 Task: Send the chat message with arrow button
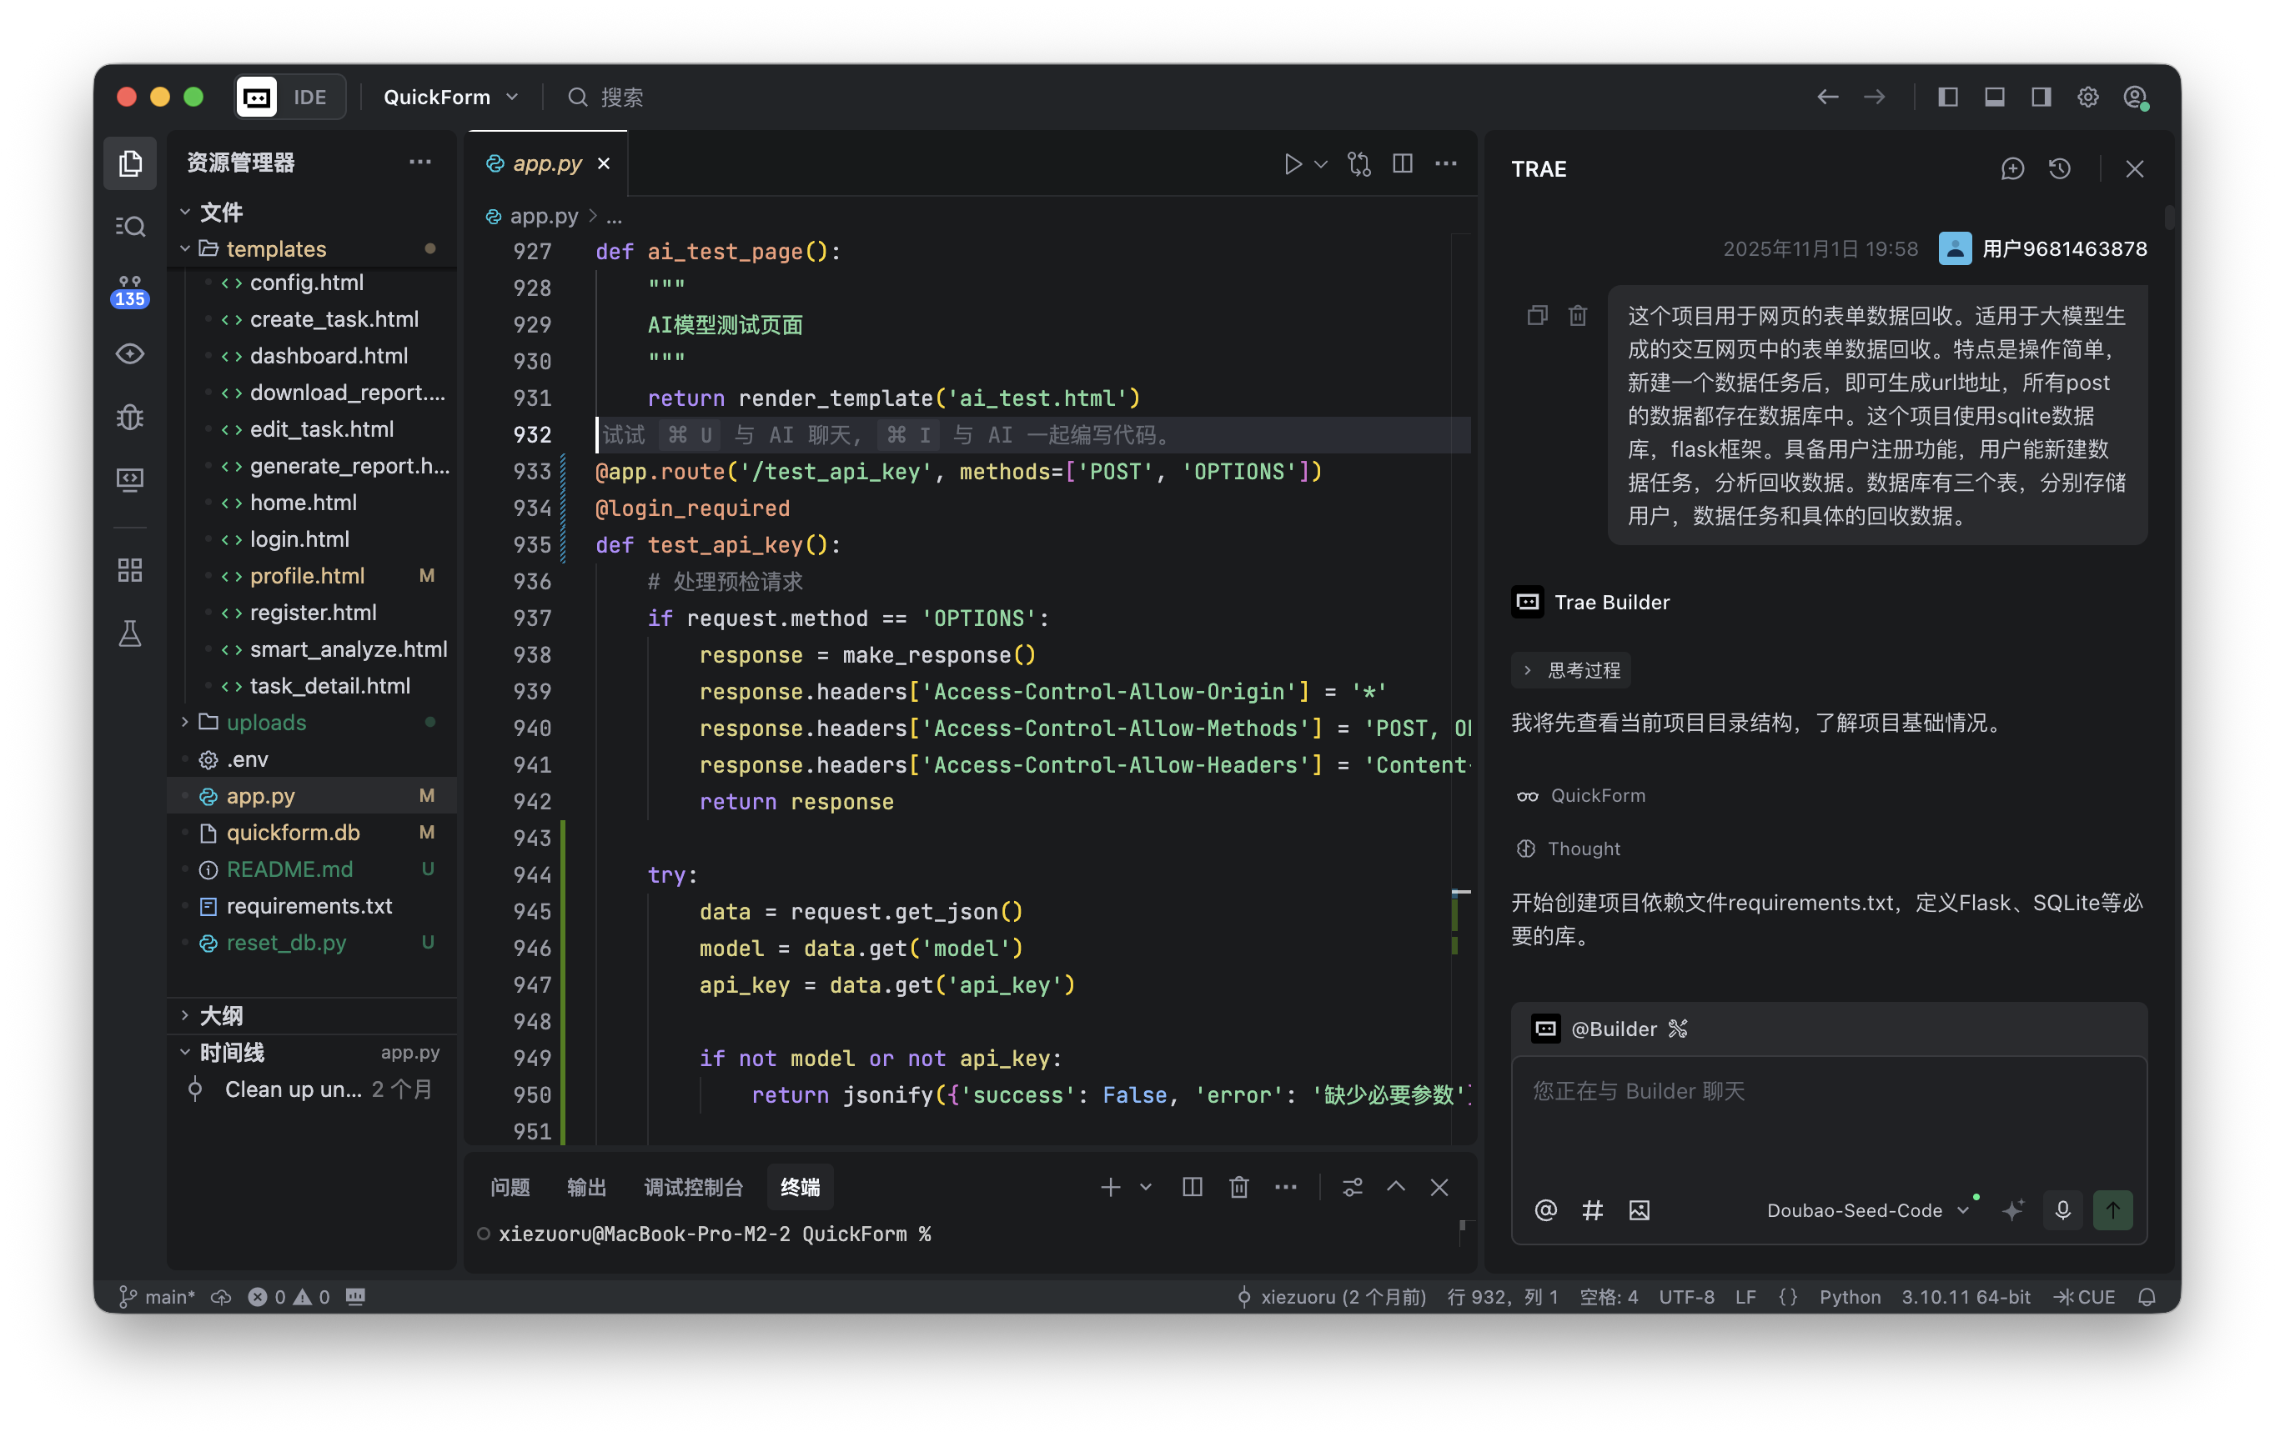[2112, 1209]
